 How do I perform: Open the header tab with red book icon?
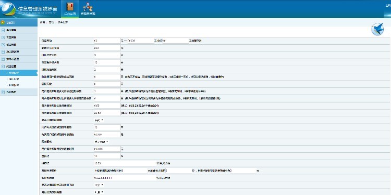[69, 9]
